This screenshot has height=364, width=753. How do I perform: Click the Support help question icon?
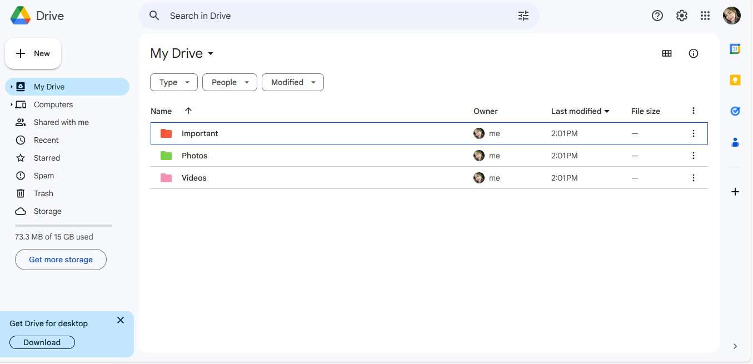657,16
